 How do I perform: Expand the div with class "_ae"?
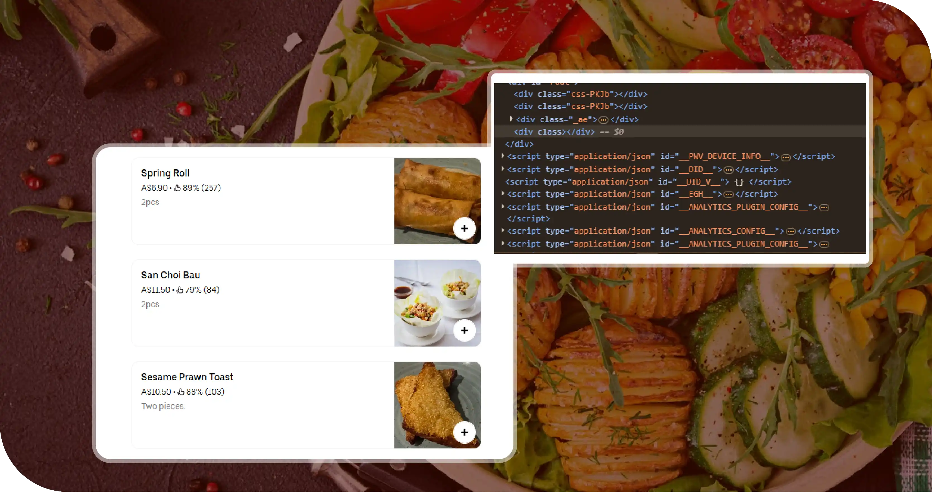pos(511,119)
